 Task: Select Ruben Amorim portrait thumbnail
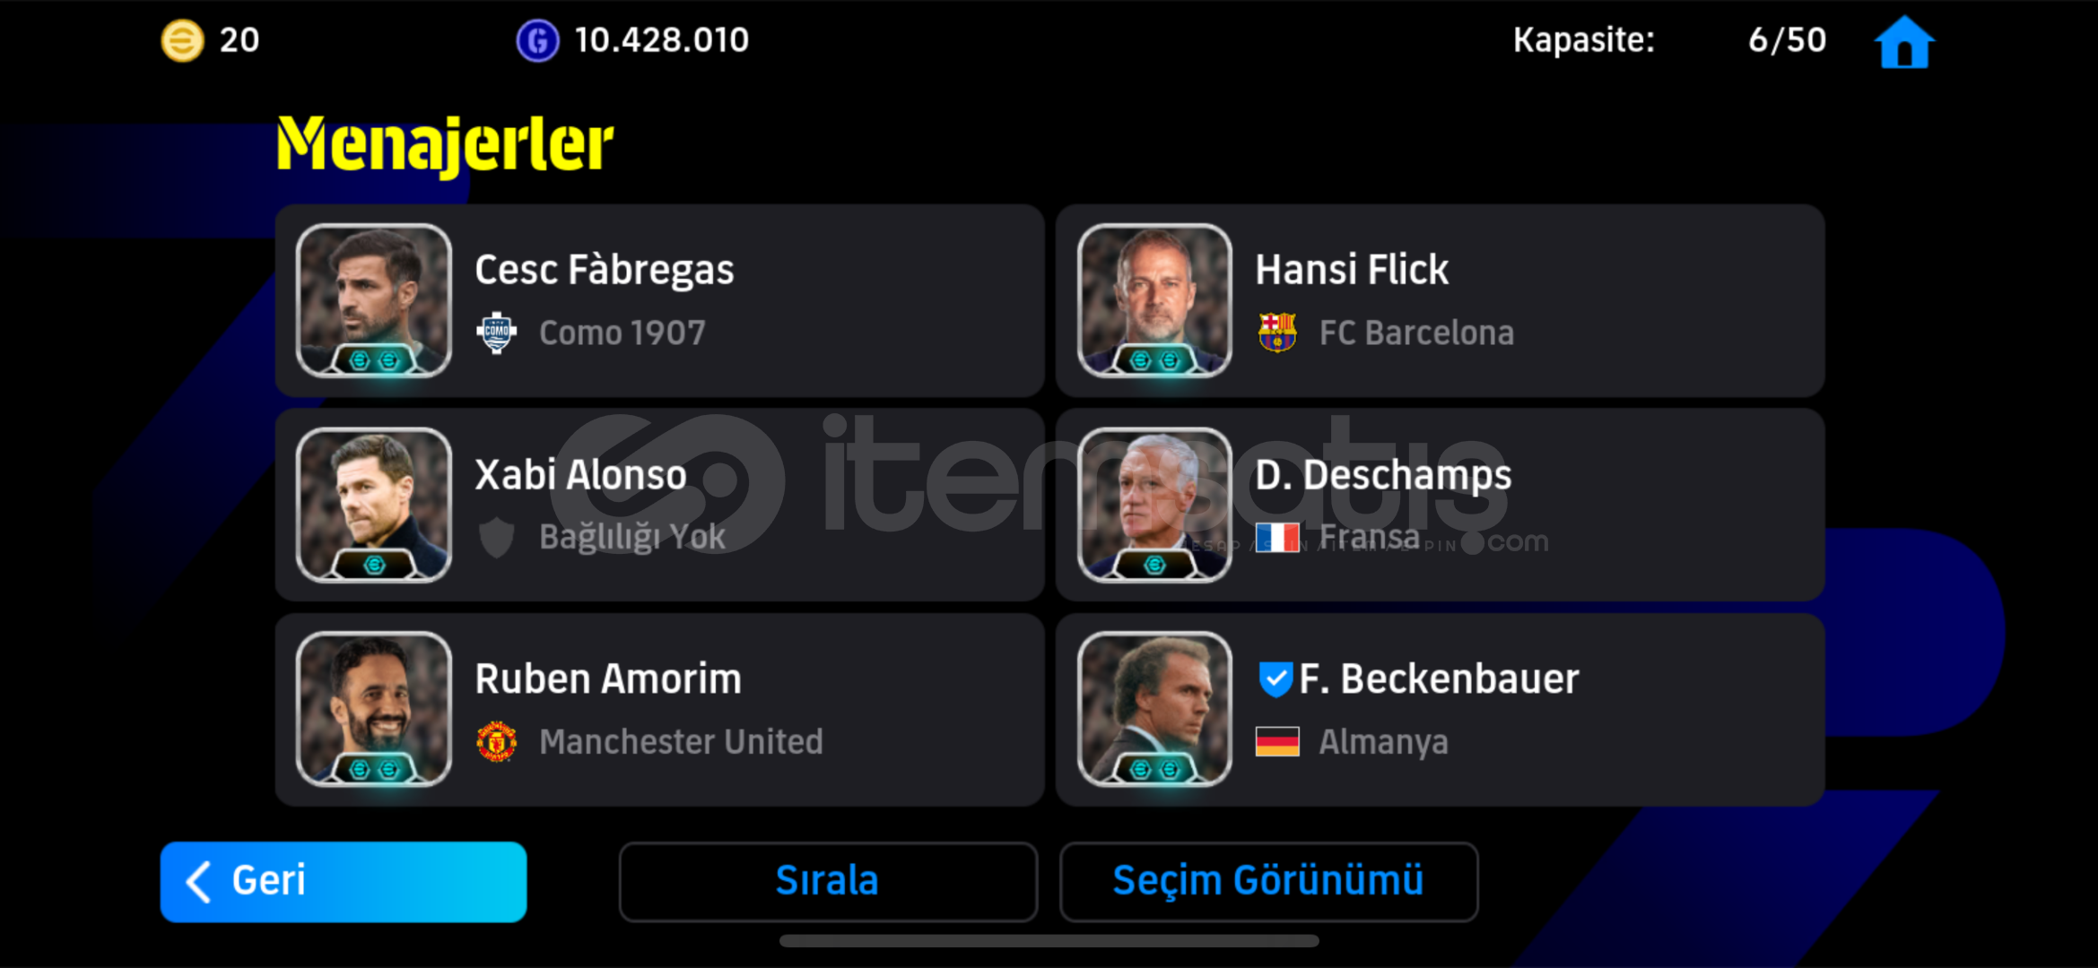click(x=374, y=709)
